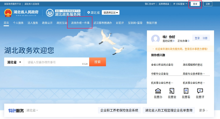This screenshot has height=119, width=220.
Task: Open the 法人服务 menu item
Action: coord(33,23)
